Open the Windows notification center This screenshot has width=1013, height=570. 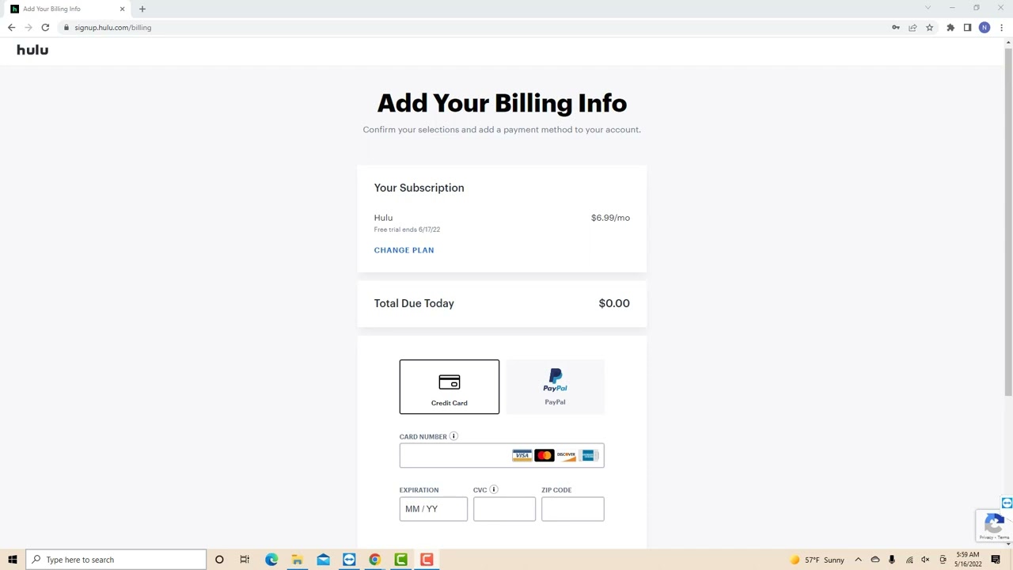click(996, 560)
